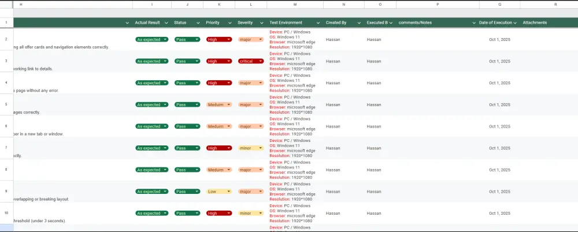Open the 'minor' Severity chip in row 7
This screenshot has height=232, width=578.
251,148
